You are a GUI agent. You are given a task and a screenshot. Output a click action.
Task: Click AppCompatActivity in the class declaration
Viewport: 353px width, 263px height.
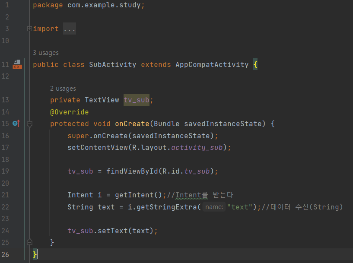(x=212, y=65)
